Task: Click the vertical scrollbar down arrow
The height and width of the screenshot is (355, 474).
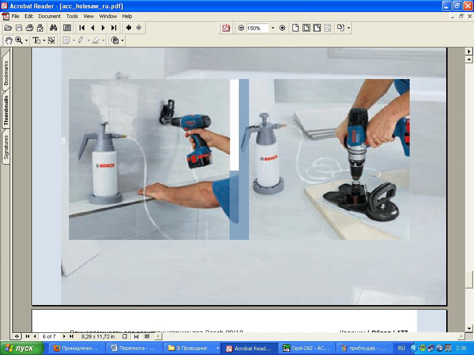Action: [469, 329]
